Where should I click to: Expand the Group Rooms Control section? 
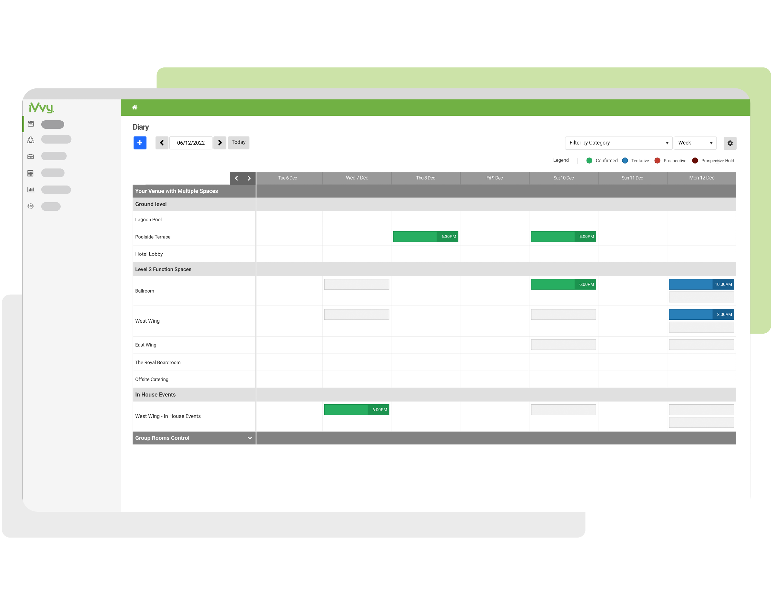[x=250, y=438]
